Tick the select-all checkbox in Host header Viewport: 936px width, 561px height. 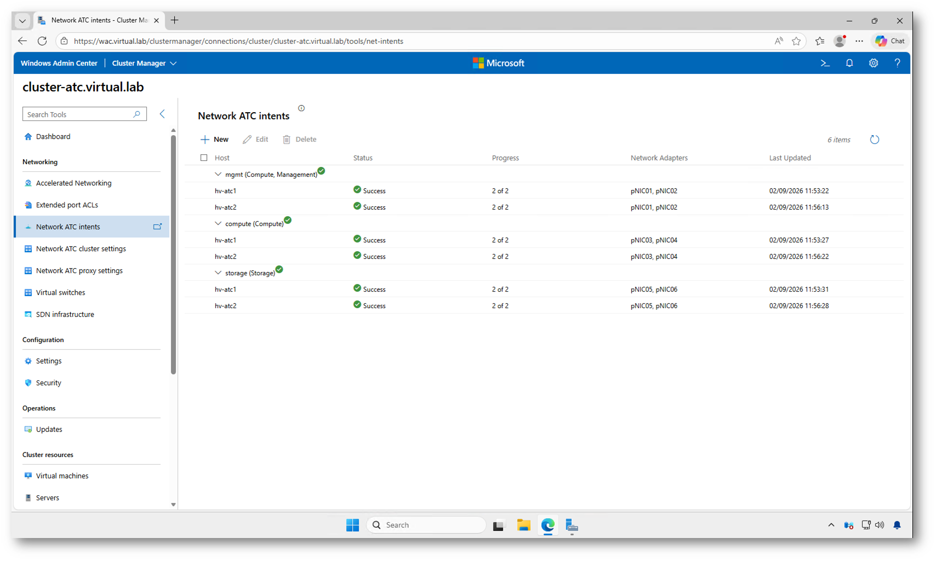pos(204,158)
